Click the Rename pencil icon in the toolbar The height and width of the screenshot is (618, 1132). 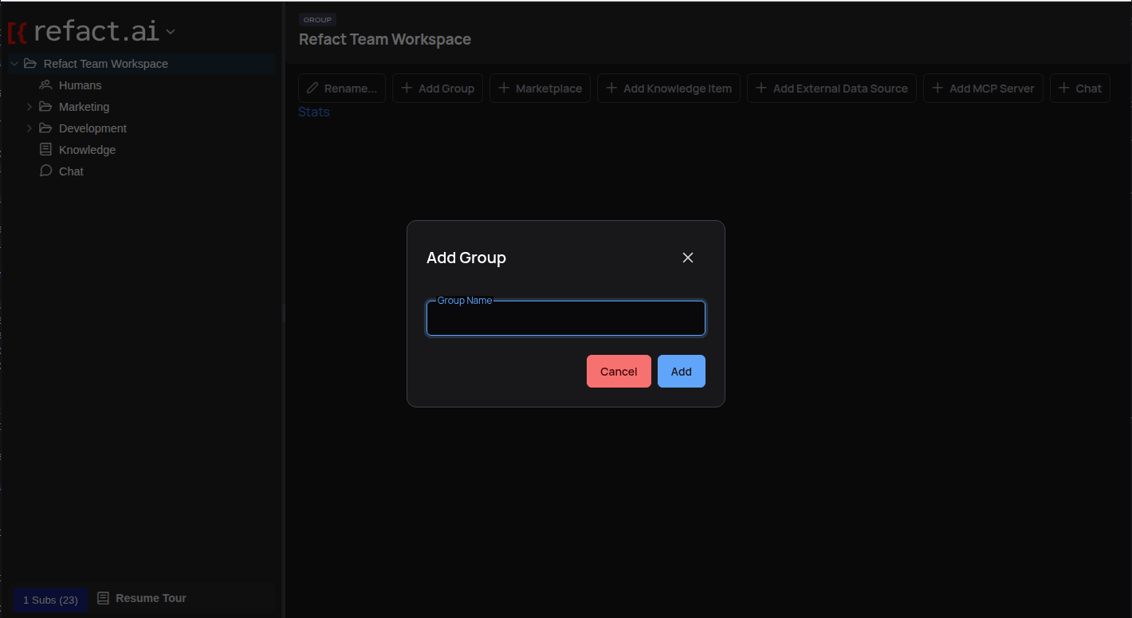[313, 88]
